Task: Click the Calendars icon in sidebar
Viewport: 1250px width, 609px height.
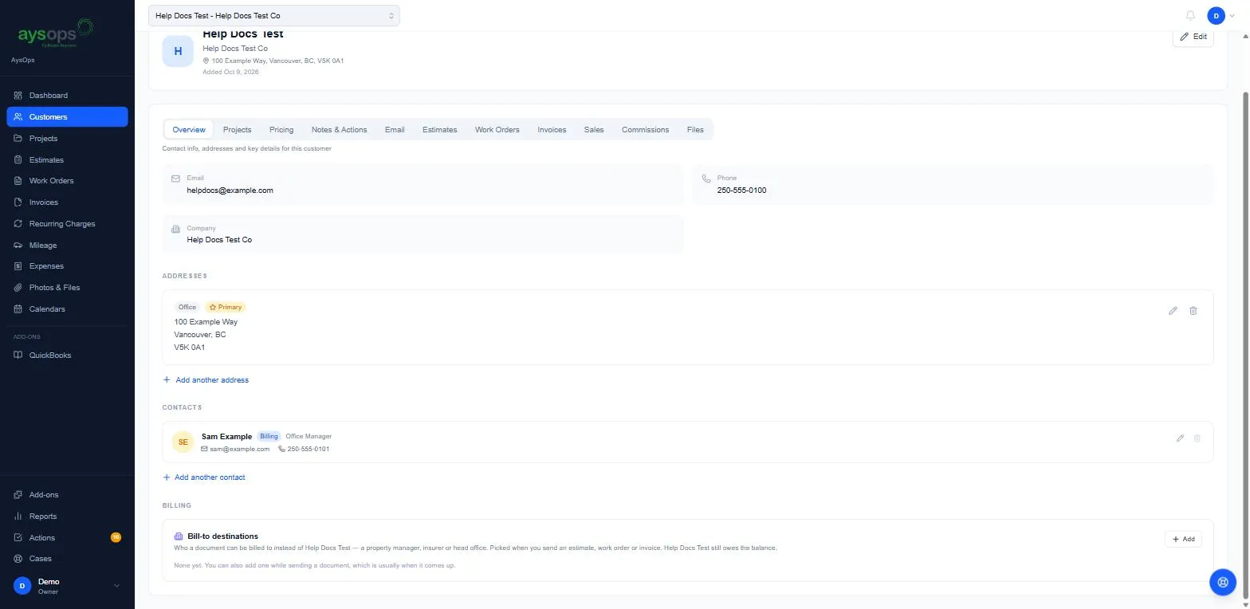Action: point(18,309)
